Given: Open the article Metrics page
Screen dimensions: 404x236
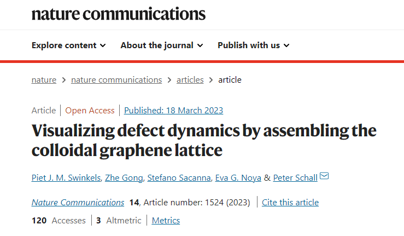Looking at the screenshot, I should pyautogui.click(x=166, y=221).
